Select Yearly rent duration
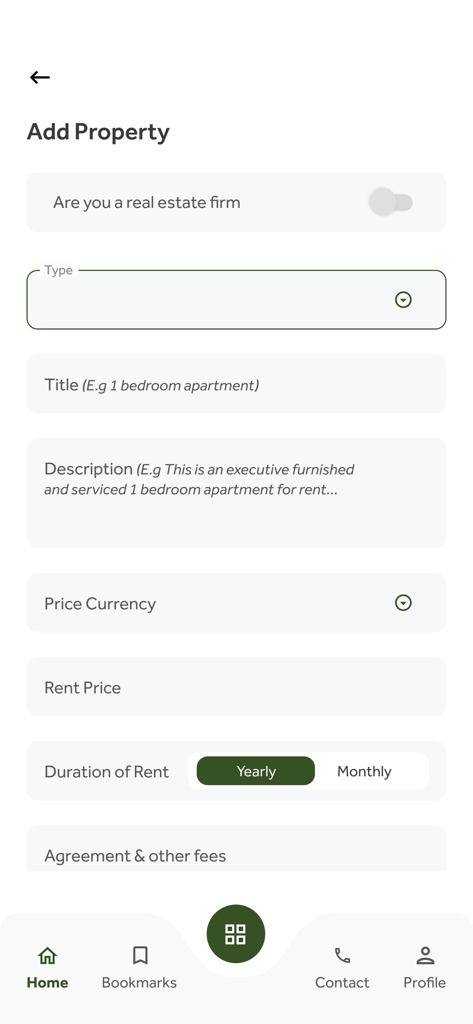The height and width of the screenshot is (1024, 473). [x=256, y=771]
